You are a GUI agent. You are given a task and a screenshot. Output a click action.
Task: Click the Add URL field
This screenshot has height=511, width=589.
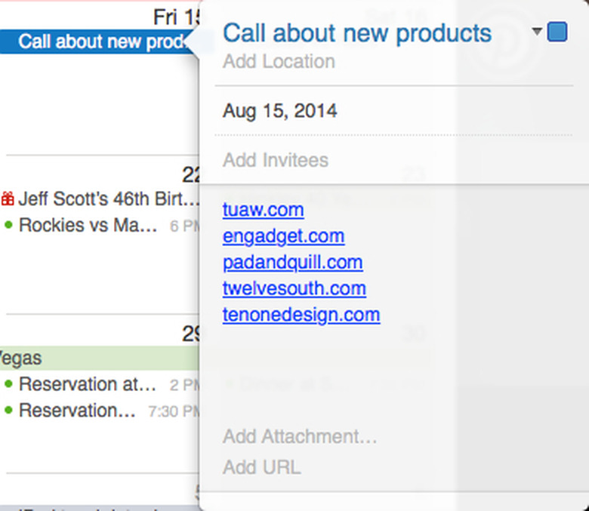tap(261, 467)
